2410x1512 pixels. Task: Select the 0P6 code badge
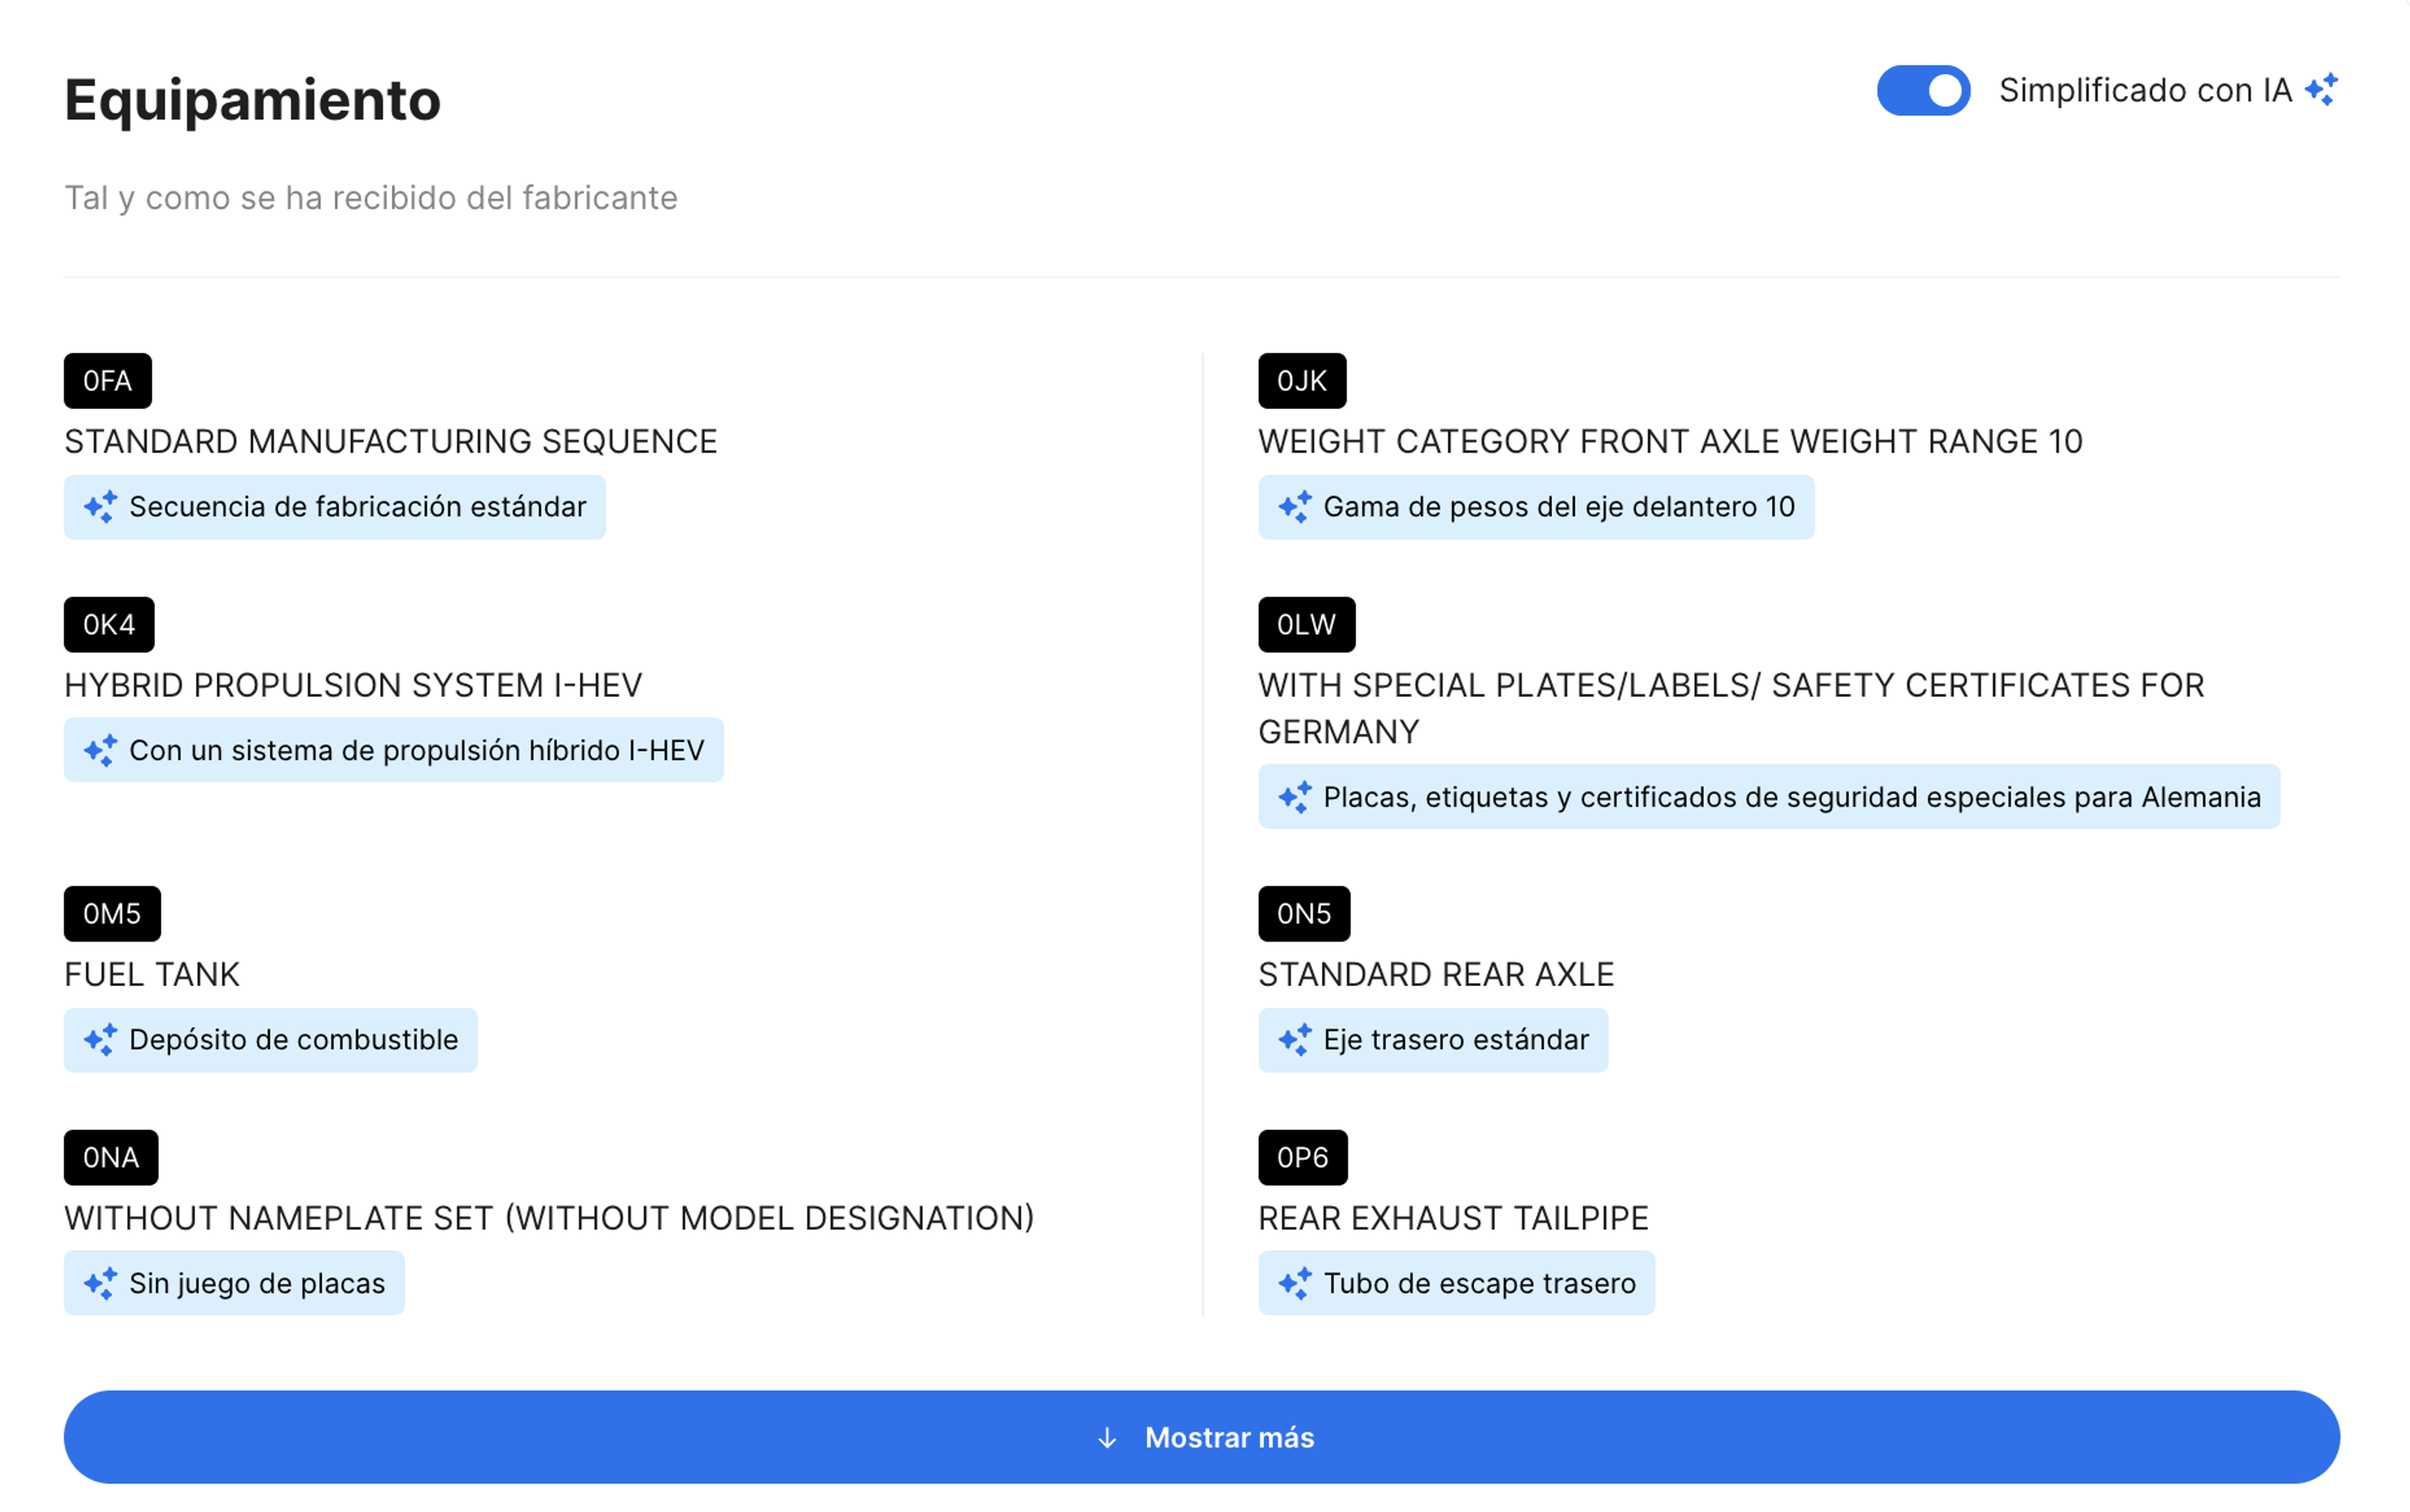(1302, 1158)
